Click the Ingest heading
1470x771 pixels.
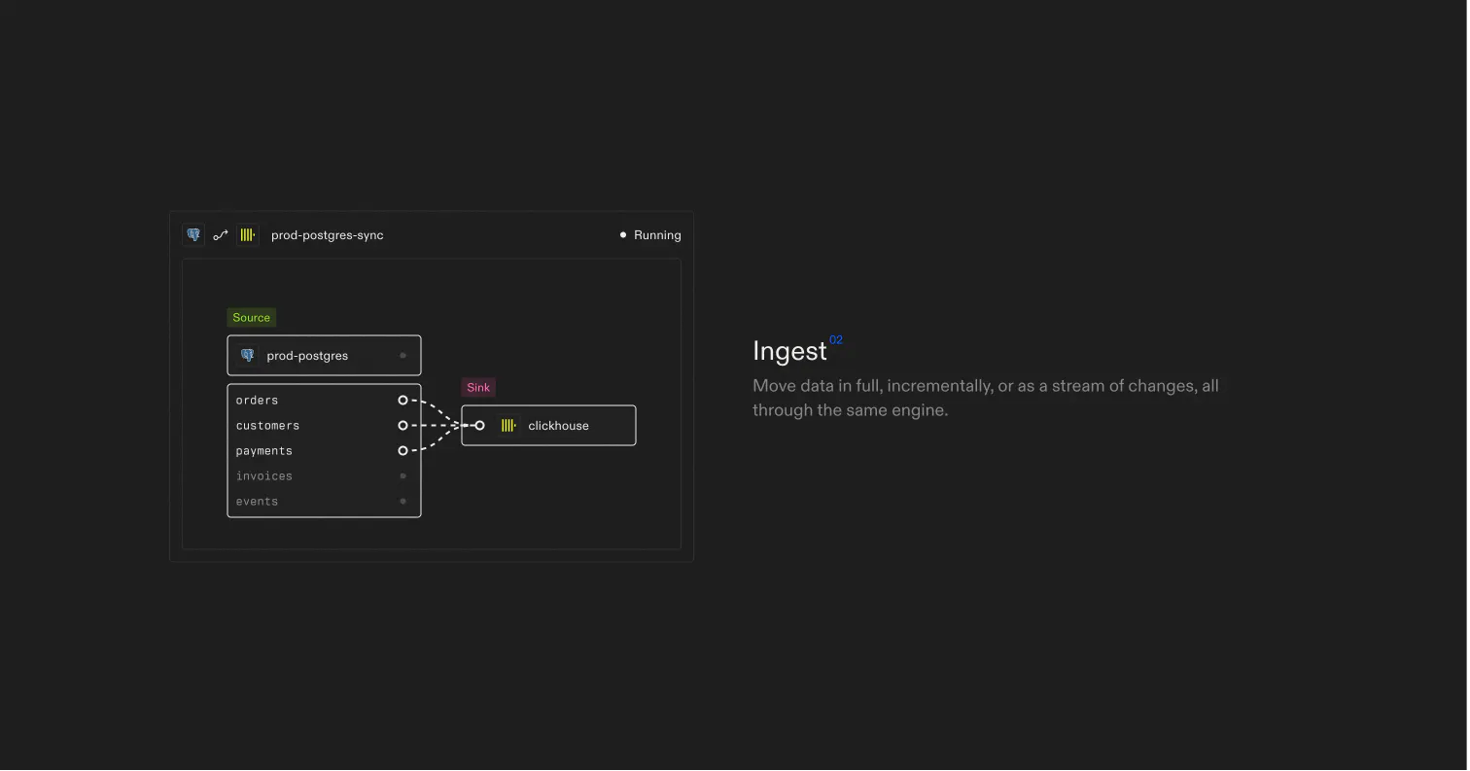pos(789,351)
